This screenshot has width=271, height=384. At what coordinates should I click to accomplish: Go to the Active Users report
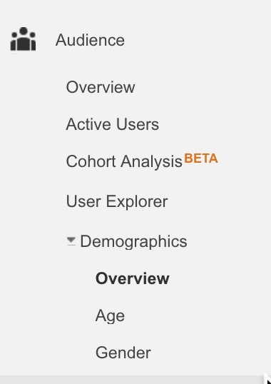pos(113,124)
